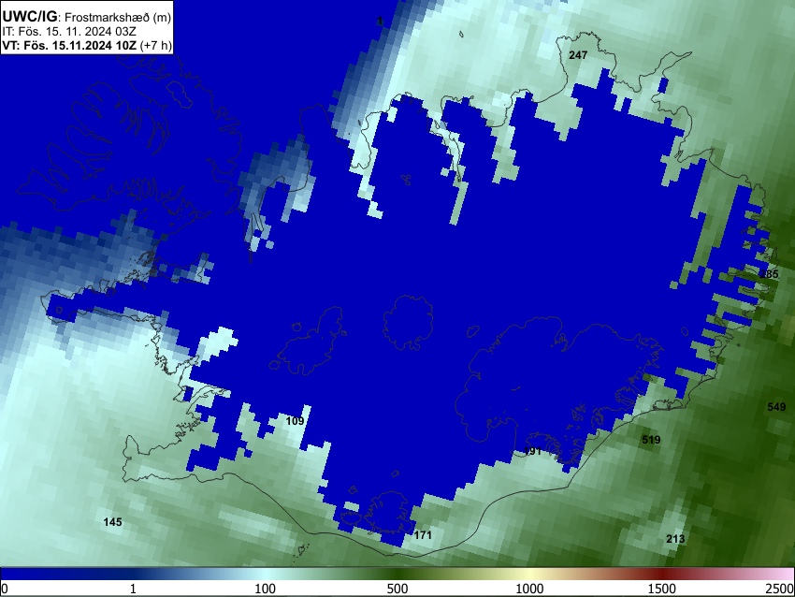795x597 pixels.
Task: Click the UWC/IG Frostmarkshæð title text
Action: click(87, 16)
